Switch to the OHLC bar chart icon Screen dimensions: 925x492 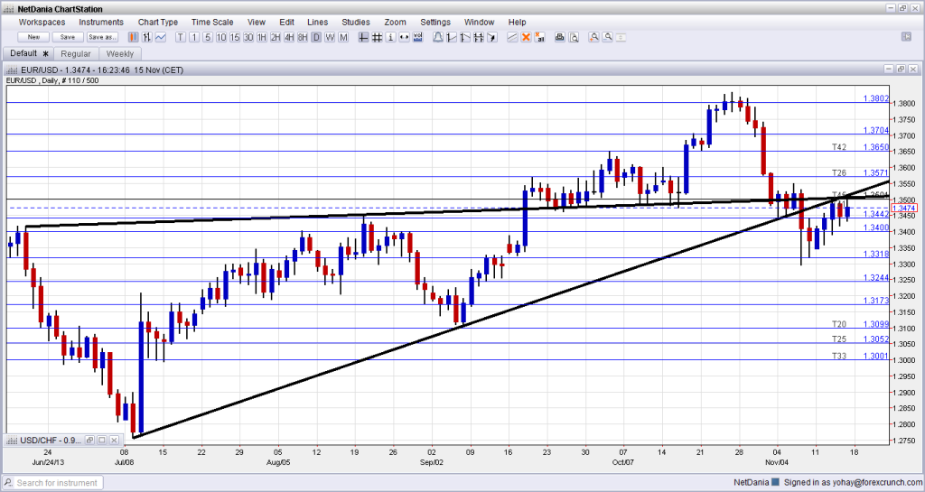147,37
